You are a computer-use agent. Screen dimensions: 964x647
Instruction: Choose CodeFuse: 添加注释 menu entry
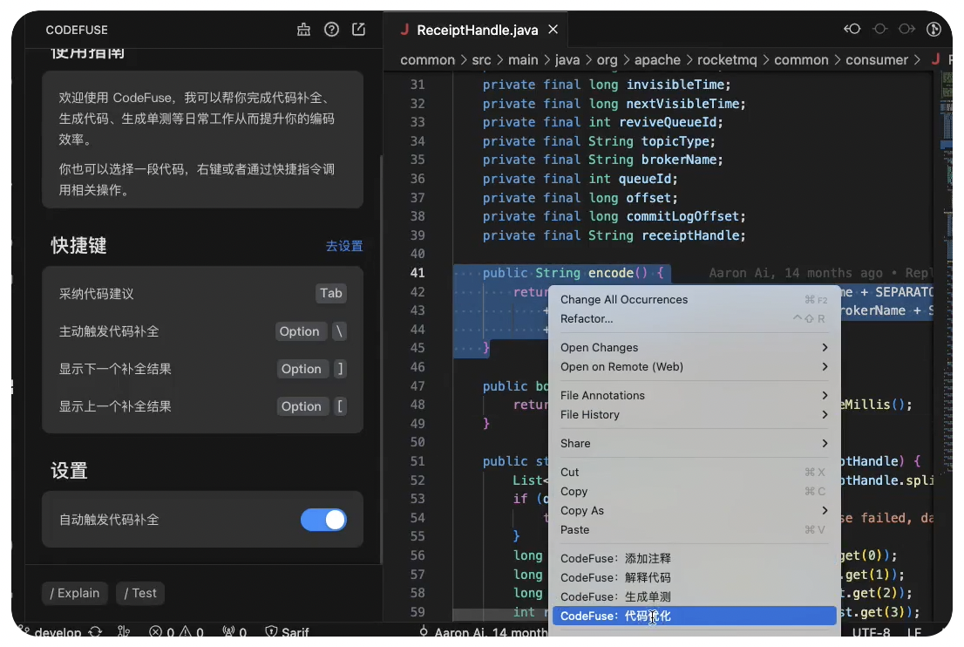[694, 558]
